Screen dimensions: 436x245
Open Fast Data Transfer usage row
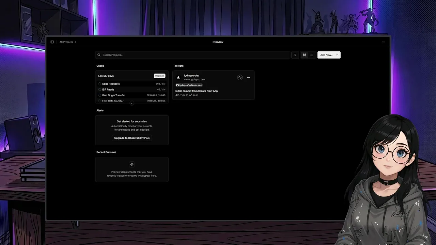(132, 101)
